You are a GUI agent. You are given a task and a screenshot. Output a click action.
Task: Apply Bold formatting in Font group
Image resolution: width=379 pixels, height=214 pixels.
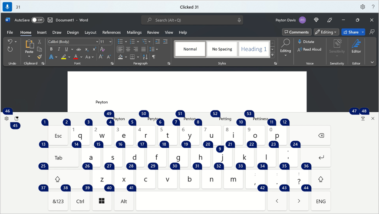pyautogui.click(x=51, y=49)
